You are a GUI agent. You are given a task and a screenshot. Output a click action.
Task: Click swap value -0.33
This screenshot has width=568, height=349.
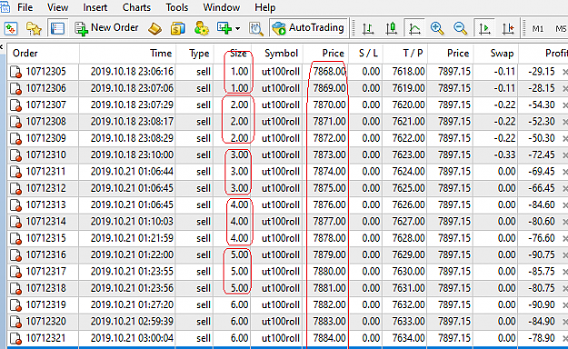point(504,155)
